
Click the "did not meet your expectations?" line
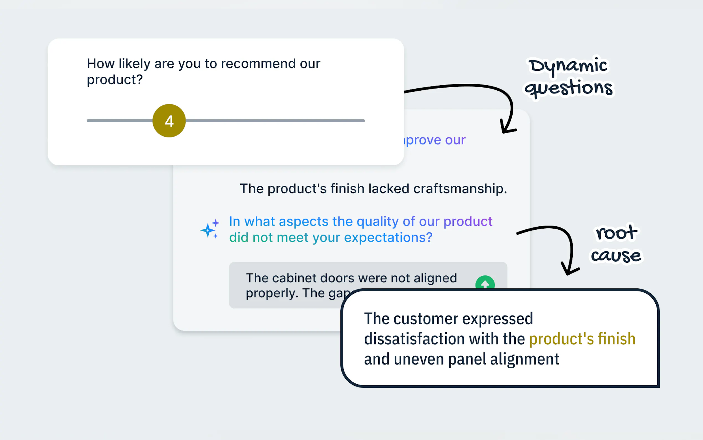[x=331, y=237]
